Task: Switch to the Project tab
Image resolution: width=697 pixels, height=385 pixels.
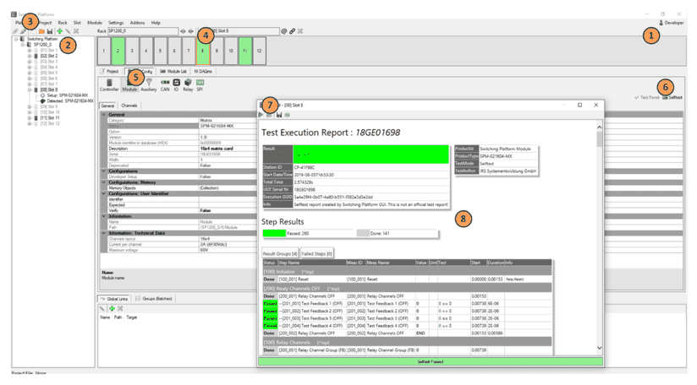Action: tap(109, 71)
